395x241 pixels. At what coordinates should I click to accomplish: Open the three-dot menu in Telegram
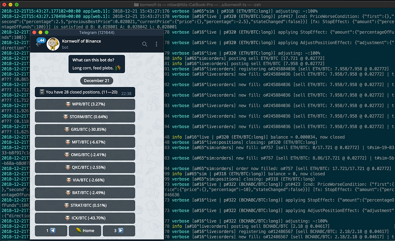pyautogui.click(x=156, y=44)
